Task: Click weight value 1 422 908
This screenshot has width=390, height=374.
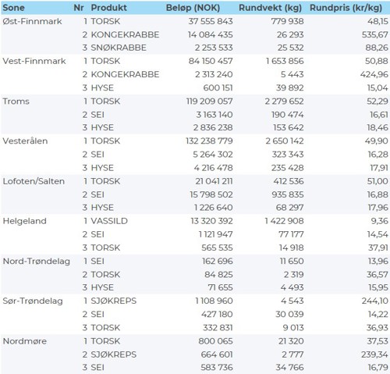Action: click(x=284, y=221)
